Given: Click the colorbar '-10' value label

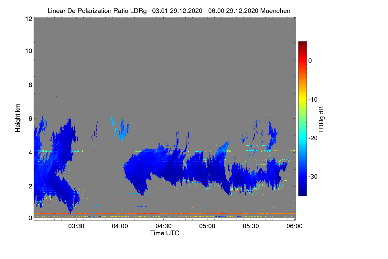Looking at the screenshot, I should click(313, 99).
